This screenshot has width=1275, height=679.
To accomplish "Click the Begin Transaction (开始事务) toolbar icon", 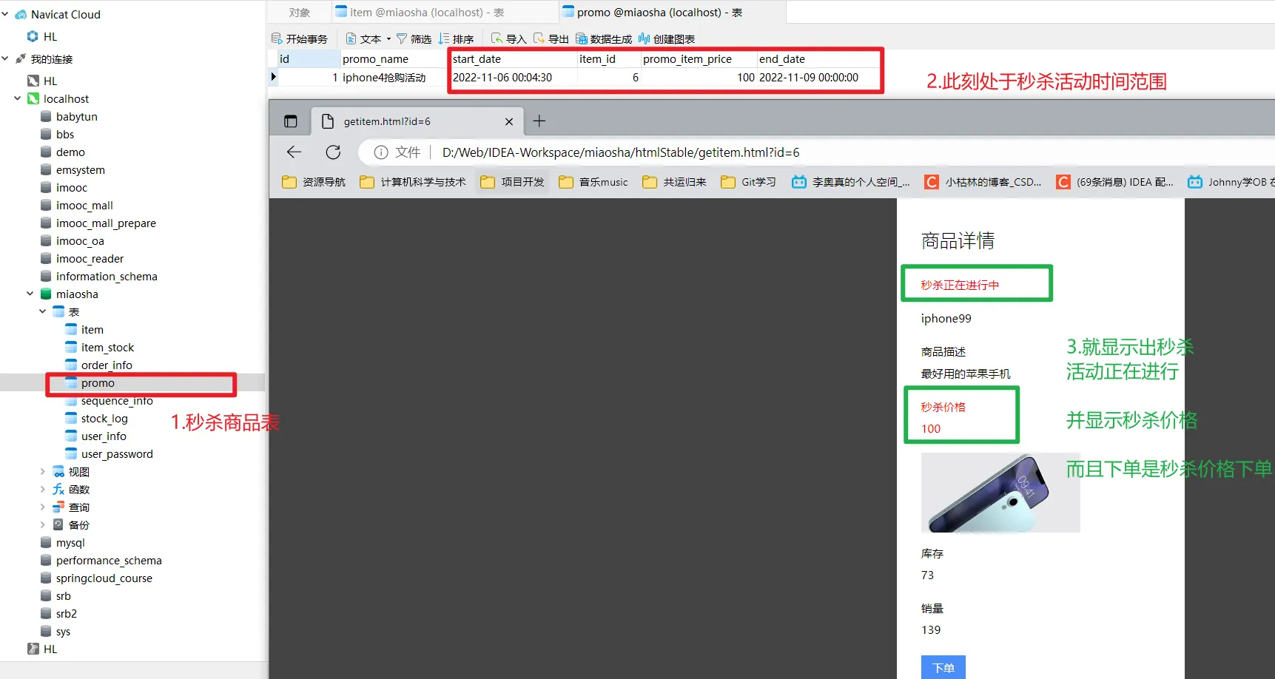I will click(277, 38).
